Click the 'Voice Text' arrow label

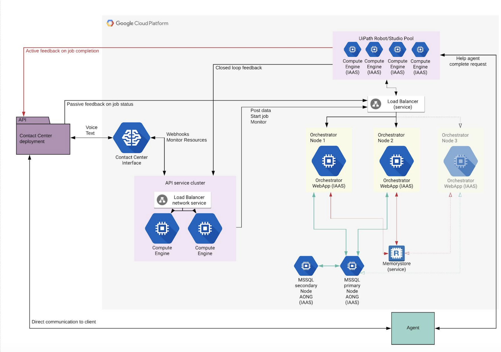pyautogui.click(x=91, y=130)
